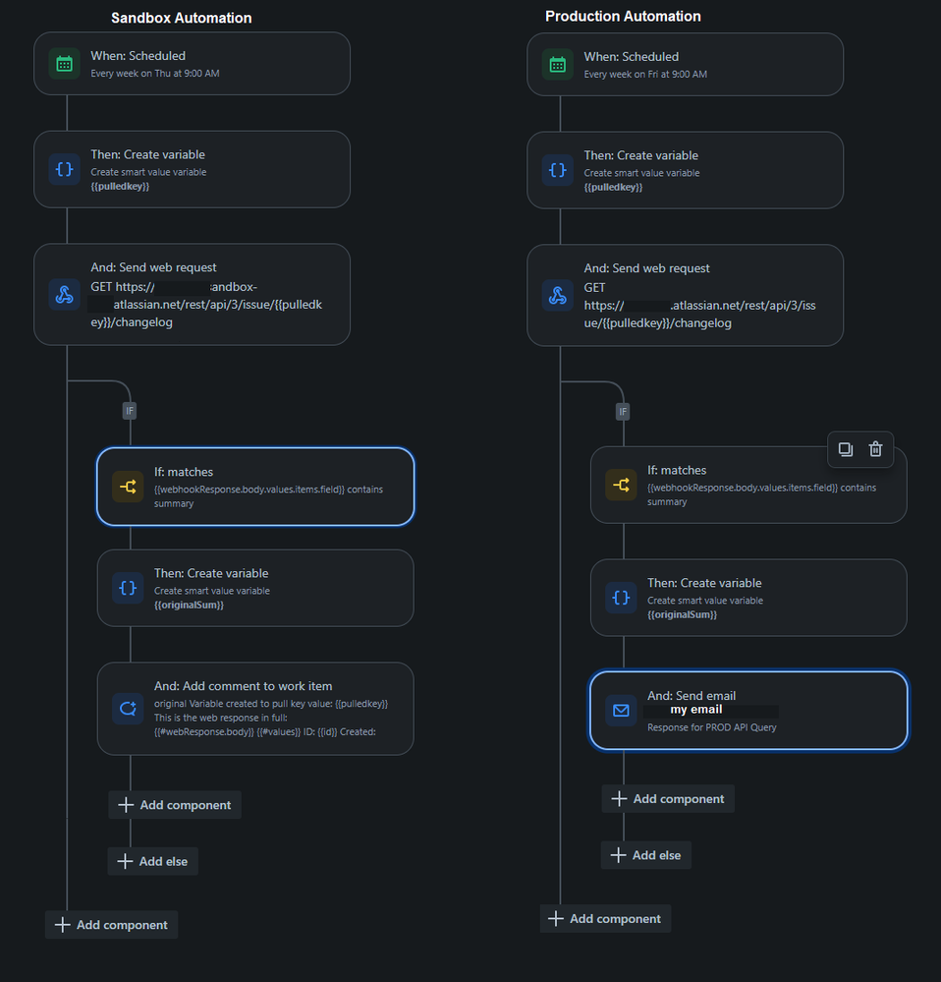
Task: Select the Send web request webhook icon in Sandbox
Action: coord(64,294)
